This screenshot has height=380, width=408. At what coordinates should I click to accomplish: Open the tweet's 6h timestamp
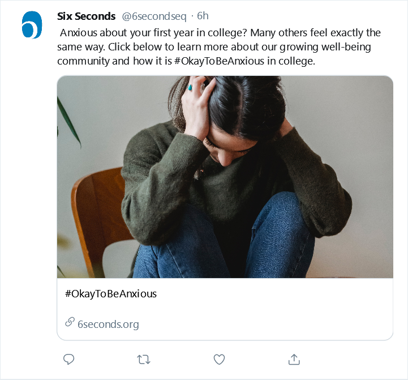(203, 16)
